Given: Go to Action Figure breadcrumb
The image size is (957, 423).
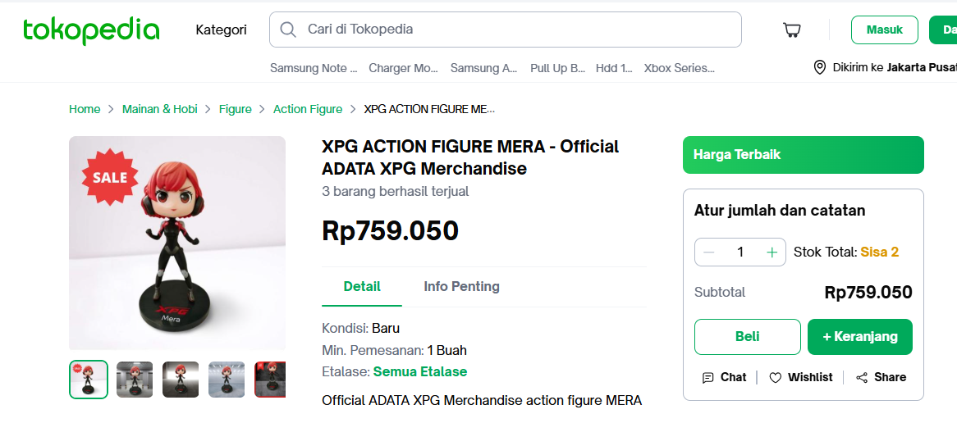Looking at the screenshot, I should tap(308, 109).
